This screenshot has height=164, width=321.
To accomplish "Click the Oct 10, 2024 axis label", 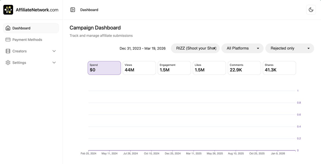I will [x=152, y=154].
